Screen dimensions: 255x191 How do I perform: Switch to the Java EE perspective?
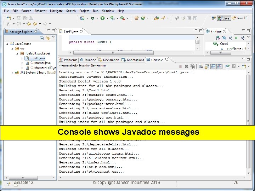(240, 18)
